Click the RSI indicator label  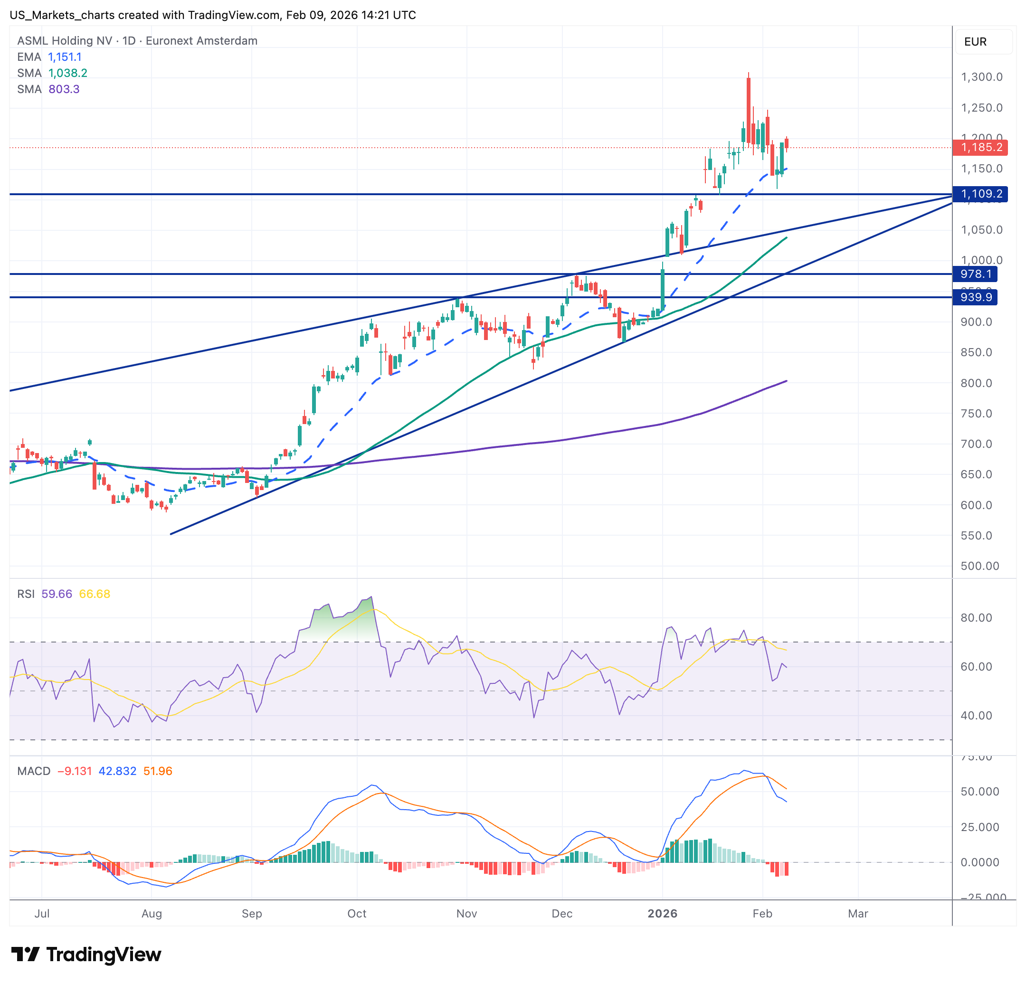click(26, 594)
